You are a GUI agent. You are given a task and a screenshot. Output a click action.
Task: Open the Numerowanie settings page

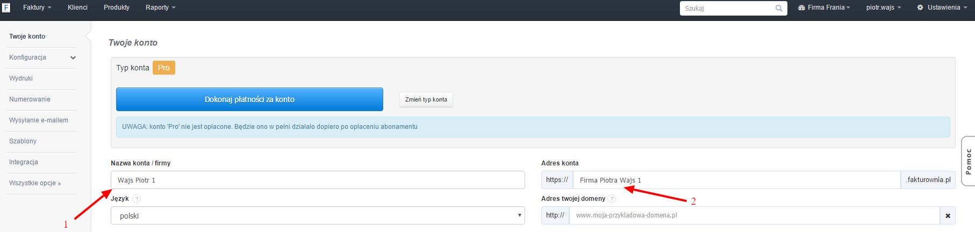30,99
